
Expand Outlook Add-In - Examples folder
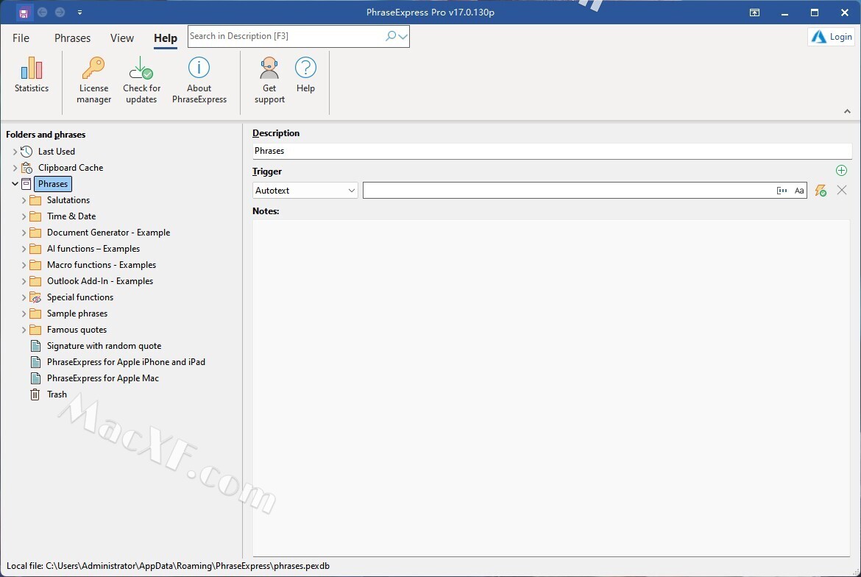point(24,281)
